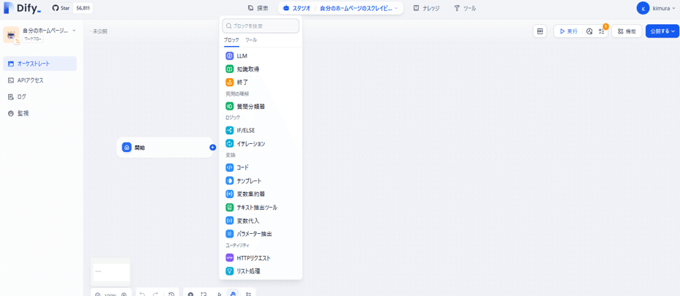The width and height of the screenshot is (680, 296).
Task: Add the イテレーション block
Action: point(261,143)
